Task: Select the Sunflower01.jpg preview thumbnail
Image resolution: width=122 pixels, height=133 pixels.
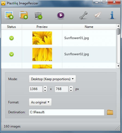Action: (42, 38)
